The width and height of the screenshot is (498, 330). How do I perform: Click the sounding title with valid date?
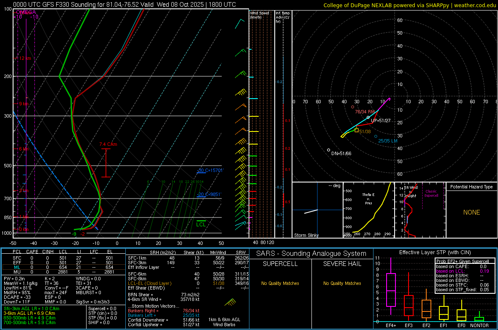[x=124, y=5]
